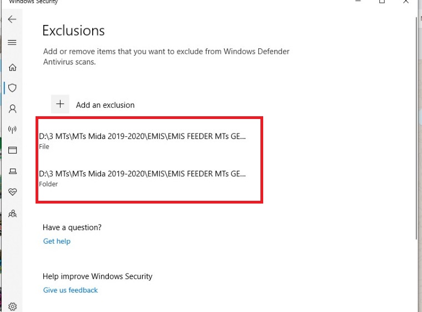Open the Settings gear at the sidebar bottom
Viewport: 422px width, 312px height.
tap(12, 306)
